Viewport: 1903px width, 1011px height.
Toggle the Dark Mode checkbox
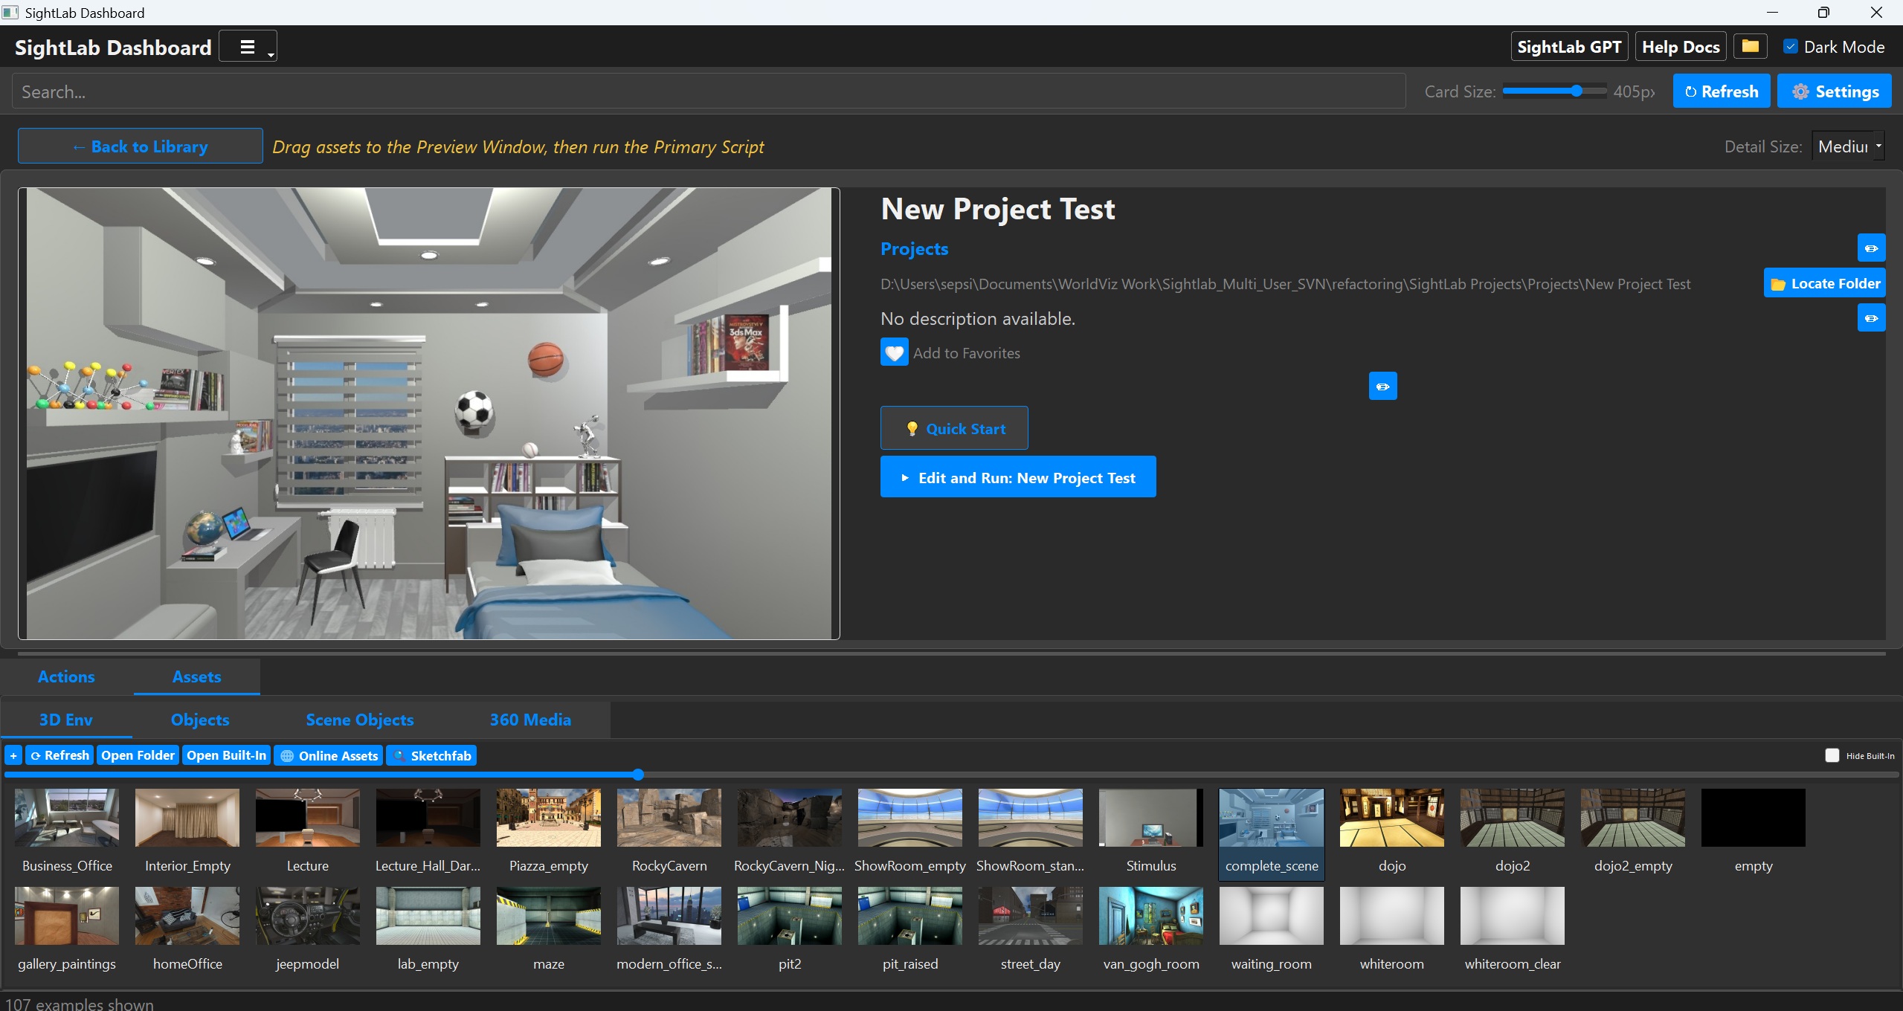(x=1791, y=47)
